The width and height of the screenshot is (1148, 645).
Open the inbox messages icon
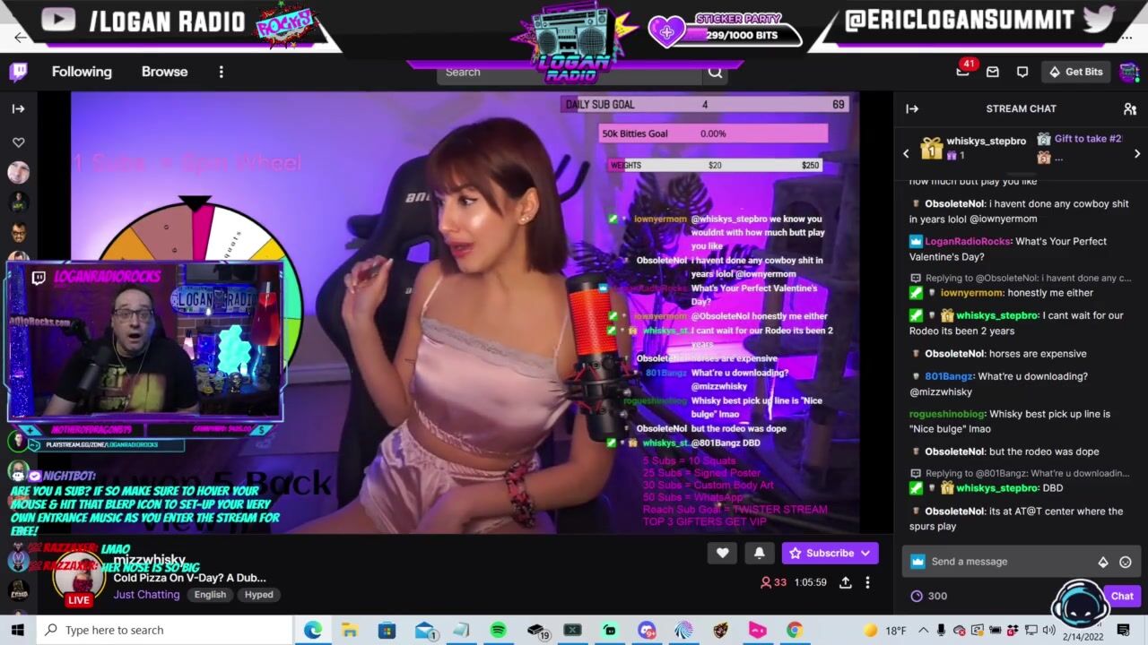pos(992,72)
